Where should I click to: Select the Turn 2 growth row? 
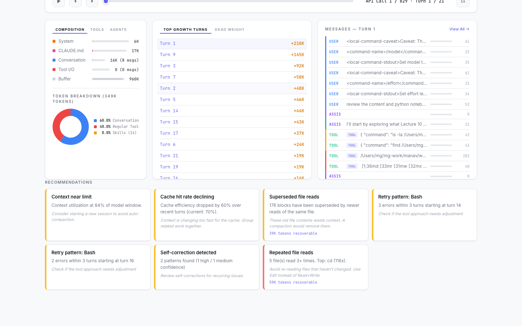click(232, 88)
